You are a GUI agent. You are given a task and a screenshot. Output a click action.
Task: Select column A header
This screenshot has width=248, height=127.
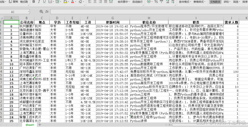pos(11,18)
